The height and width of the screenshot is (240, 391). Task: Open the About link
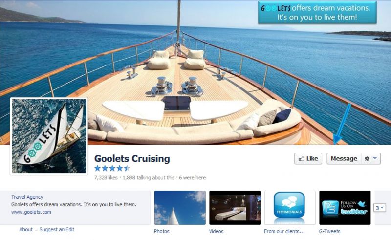(26, 229)
